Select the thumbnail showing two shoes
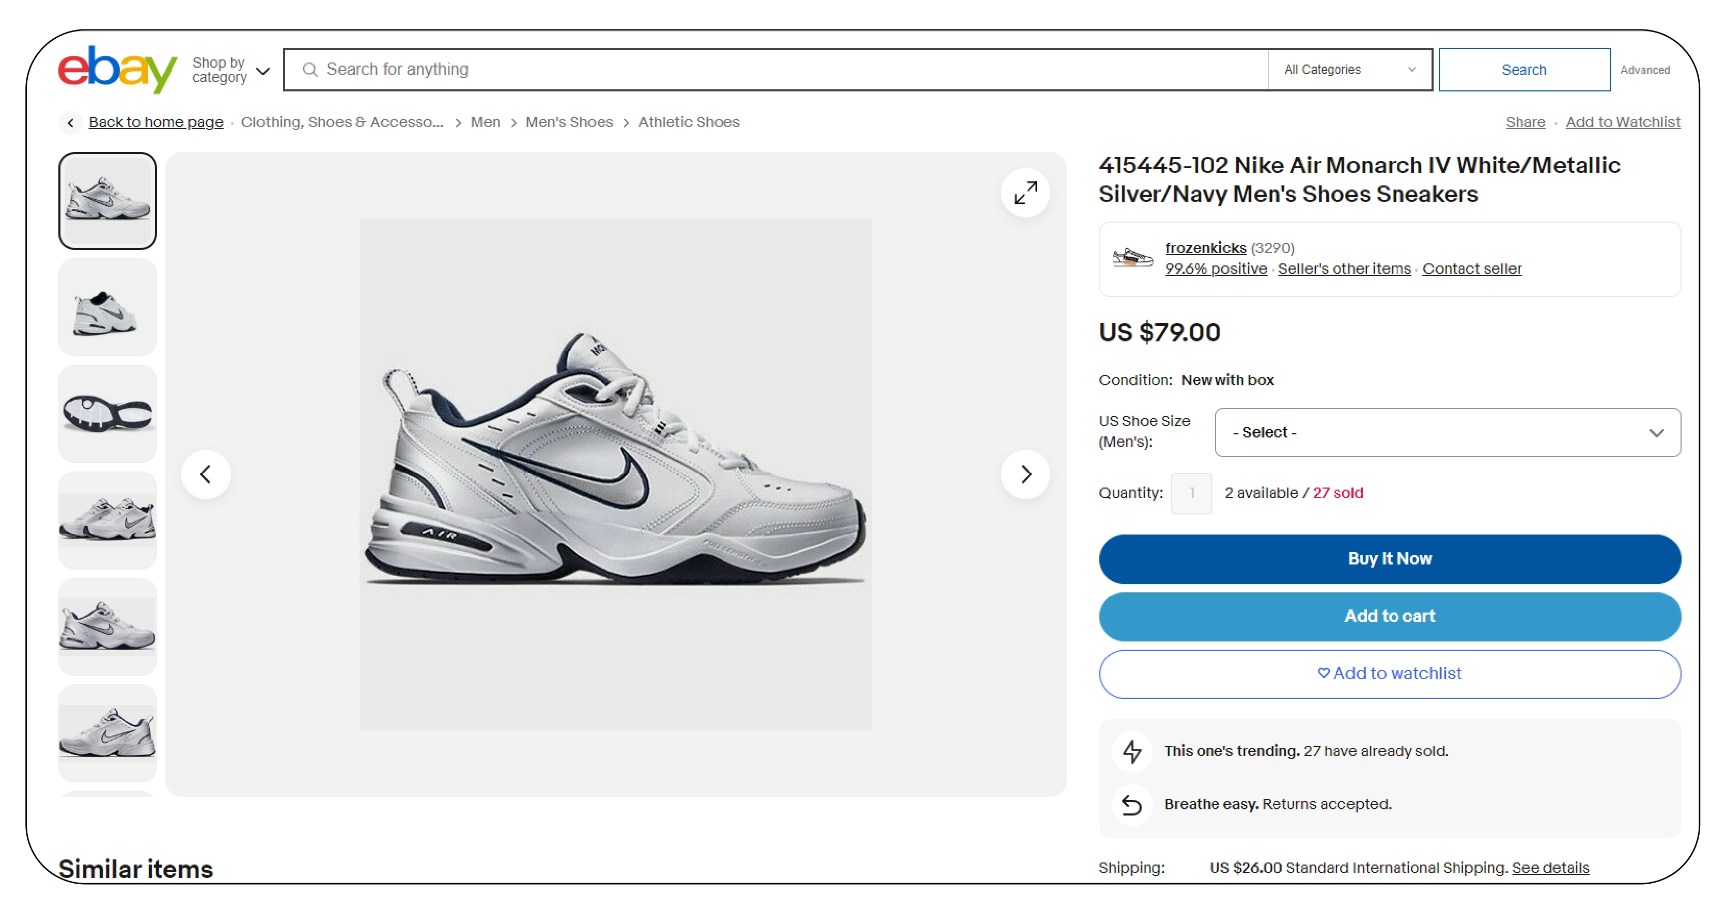Image resolution: width=1726 pixels, height=910 pixels. pyautogui.click(x=107, y=520)
